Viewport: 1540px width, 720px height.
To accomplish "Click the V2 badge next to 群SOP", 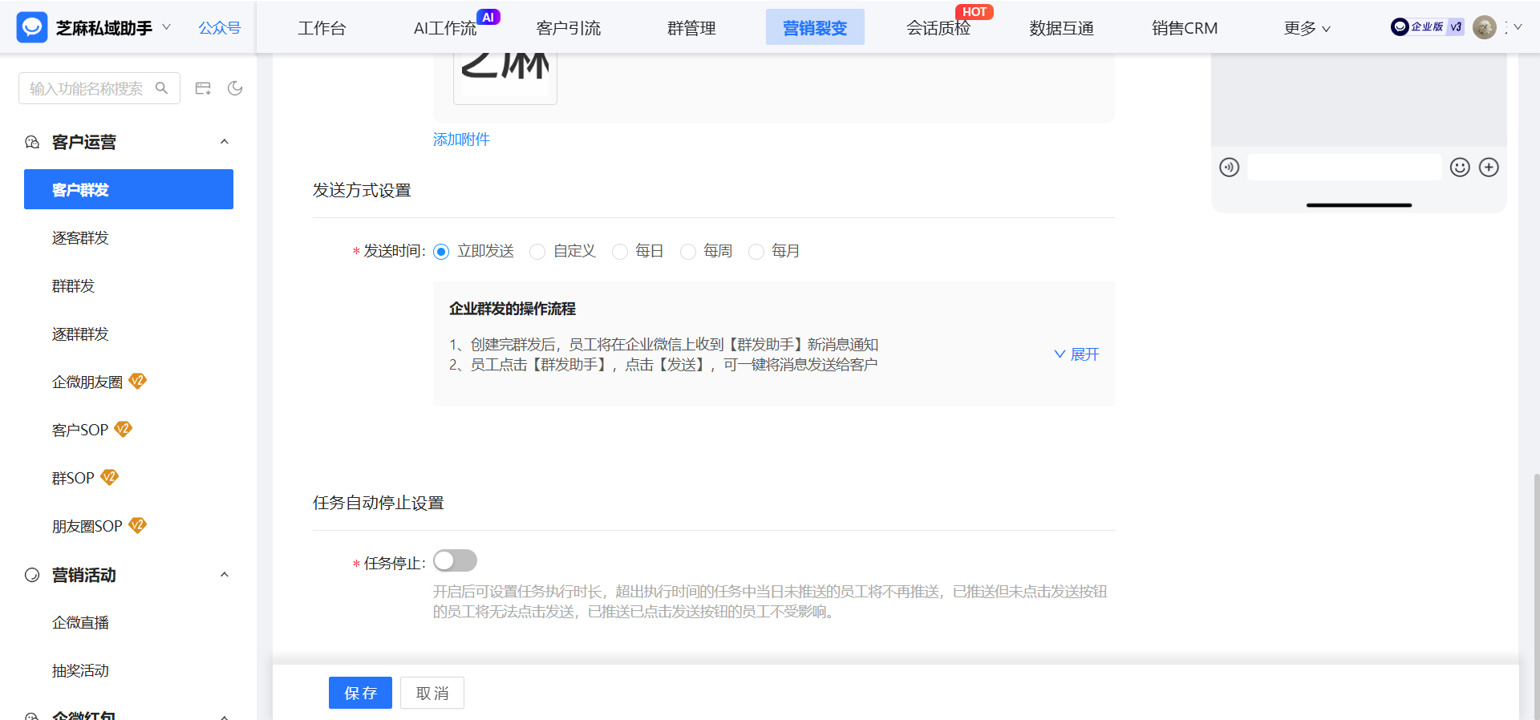I will click(110, 477).
